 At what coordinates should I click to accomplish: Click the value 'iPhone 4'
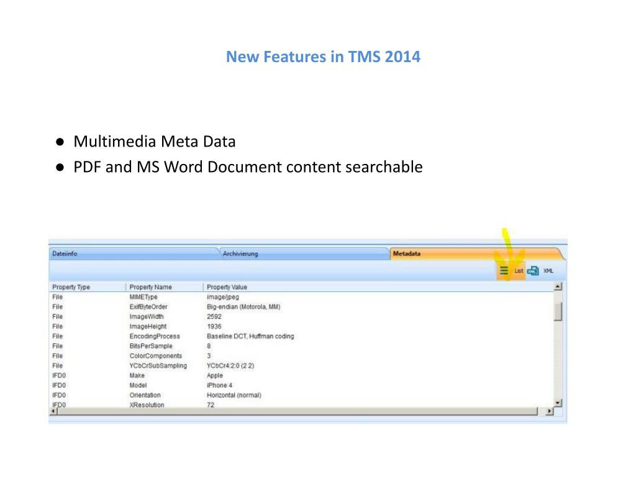[219, 385]
